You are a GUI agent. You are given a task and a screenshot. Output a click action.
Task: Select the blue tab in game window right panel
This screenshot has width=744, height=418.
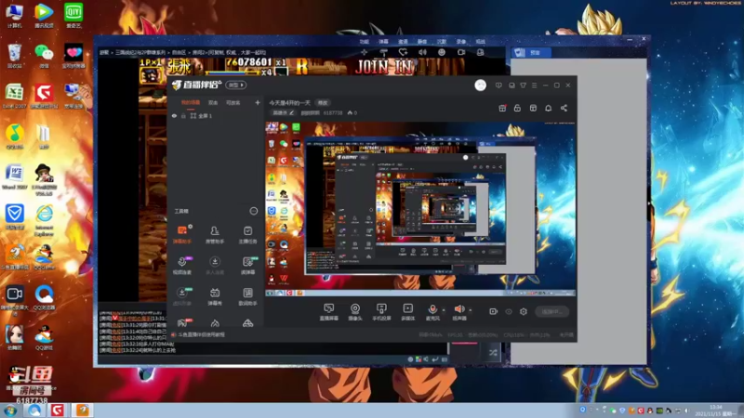(532, 53)
